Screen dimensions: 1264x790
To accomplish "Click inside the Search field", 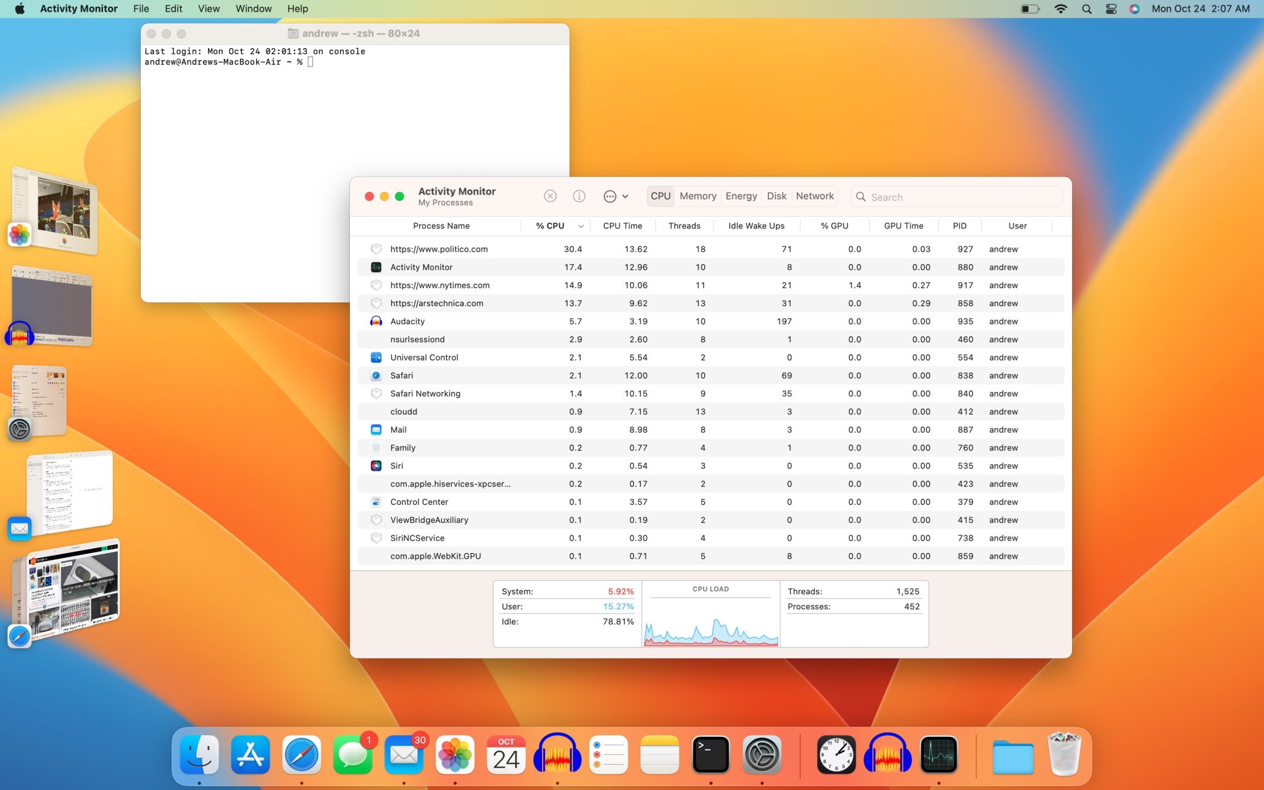I will click(x=955, y=196).
